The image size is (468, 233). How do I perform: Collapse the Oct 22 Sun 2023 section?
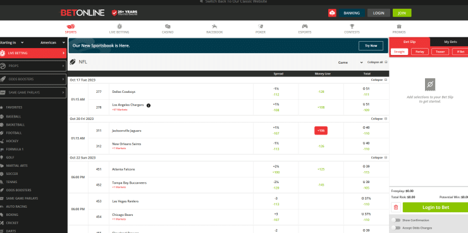[379, 157]
